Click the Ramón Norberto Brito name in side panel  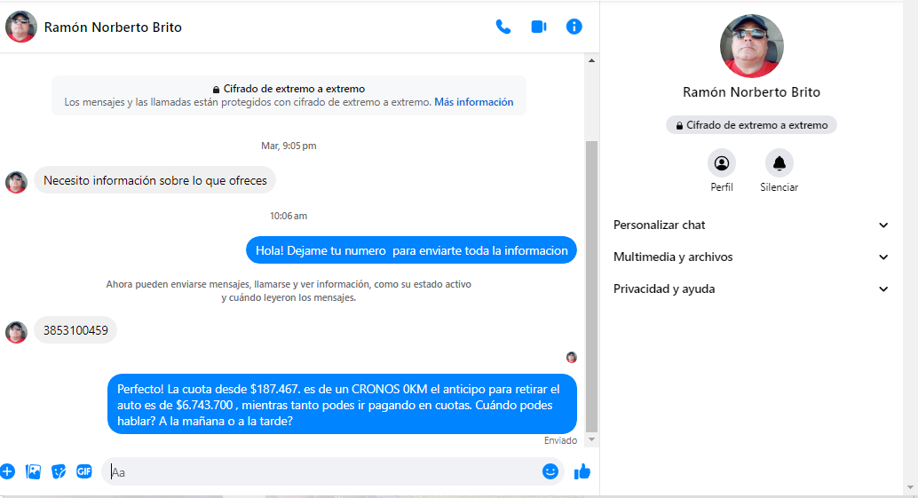point(751,92)
